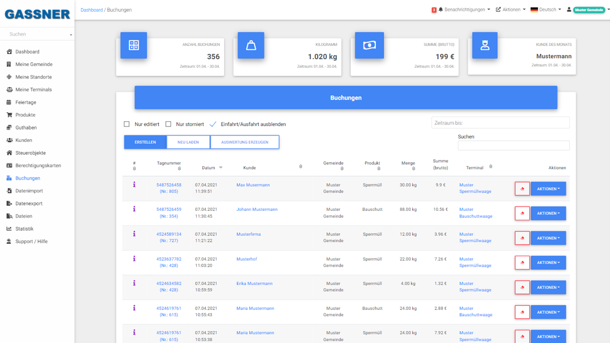The height and width of the screenshot is (343, 610).
Task: Open the Deutsch language dropdown
Action: click(546, 9)
